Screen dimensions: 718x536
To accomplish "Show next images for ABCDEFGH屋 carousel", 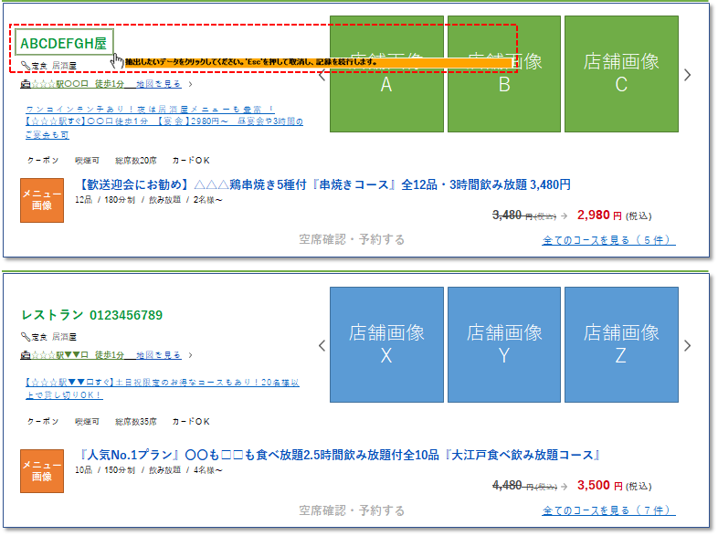I will tap(687, 75).
